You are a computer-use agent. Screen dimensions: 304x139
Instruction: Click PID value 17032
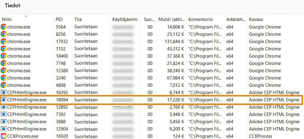pyautogui.click(x=62, y=42)
